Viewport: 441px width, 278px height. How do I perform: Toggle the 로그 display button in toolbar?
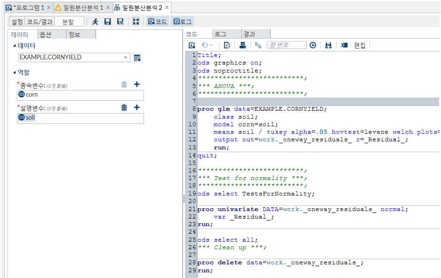(x=183, y=22)
